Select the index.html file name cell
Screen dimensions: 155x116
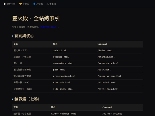pos(74,50)
